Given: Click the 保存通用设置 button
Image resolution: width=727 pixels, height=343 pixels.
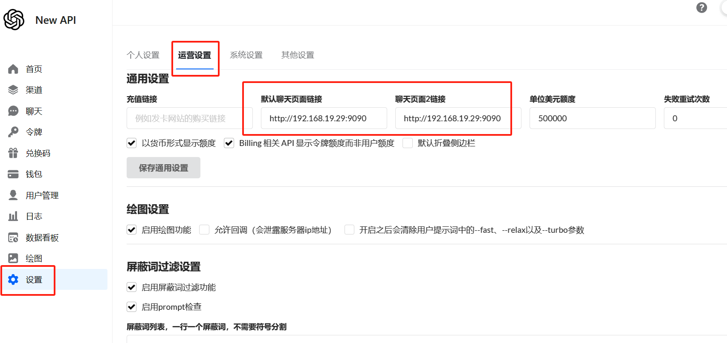Looking at the screenshot, I should [x=163, y=168].
